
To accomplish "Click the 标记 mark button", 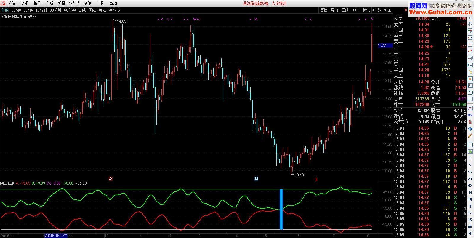I will coord(366,10).
